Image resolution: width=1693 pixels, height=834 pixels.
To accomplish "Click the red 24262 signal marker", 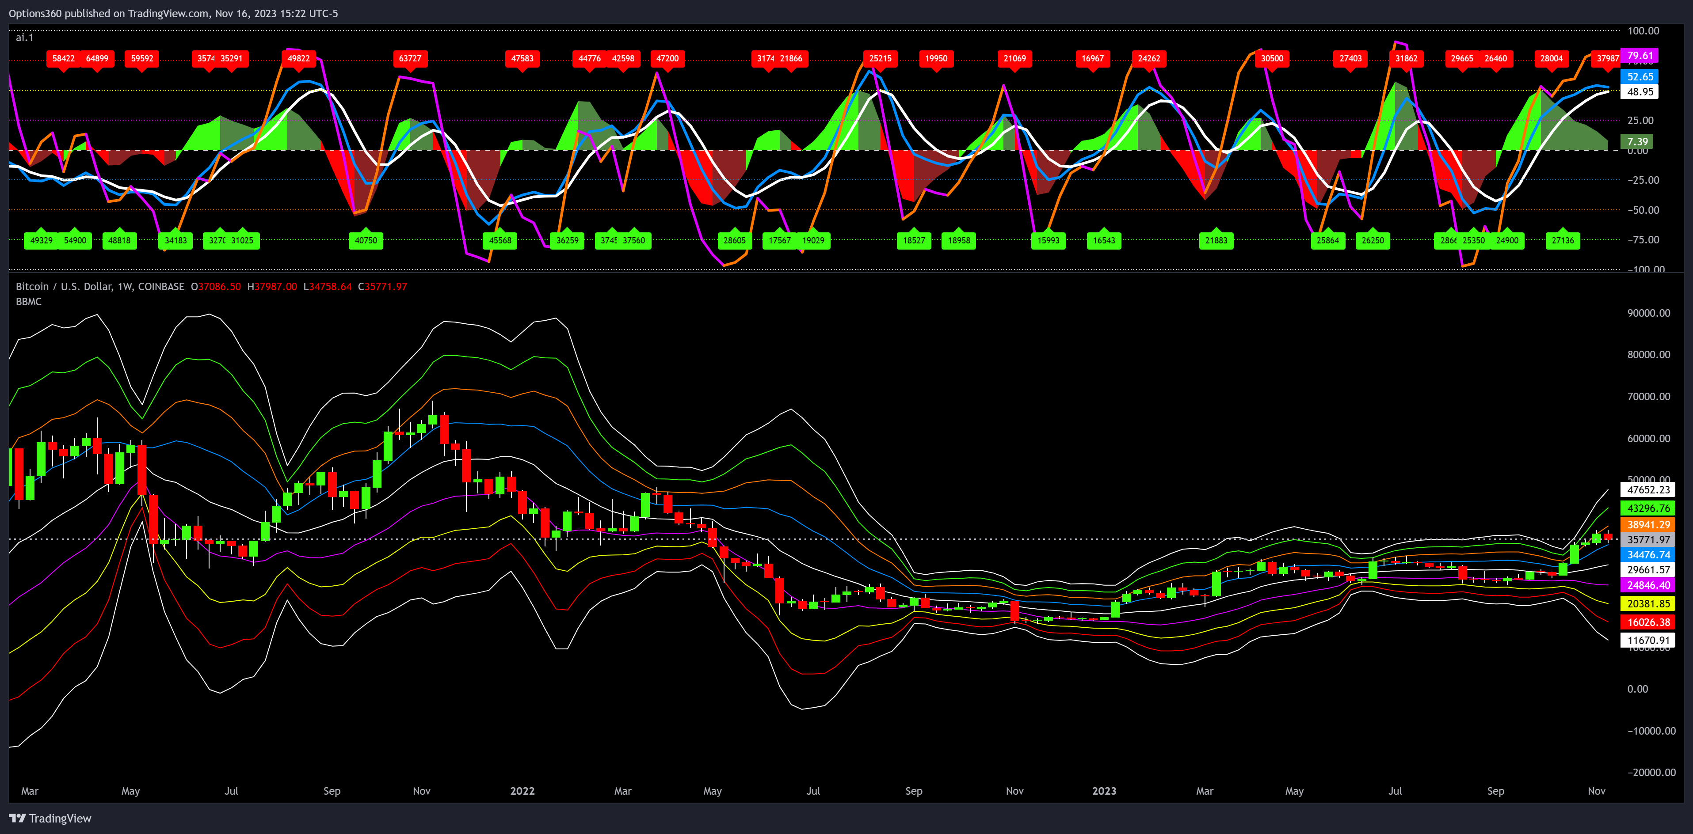I will (1149, 58).
